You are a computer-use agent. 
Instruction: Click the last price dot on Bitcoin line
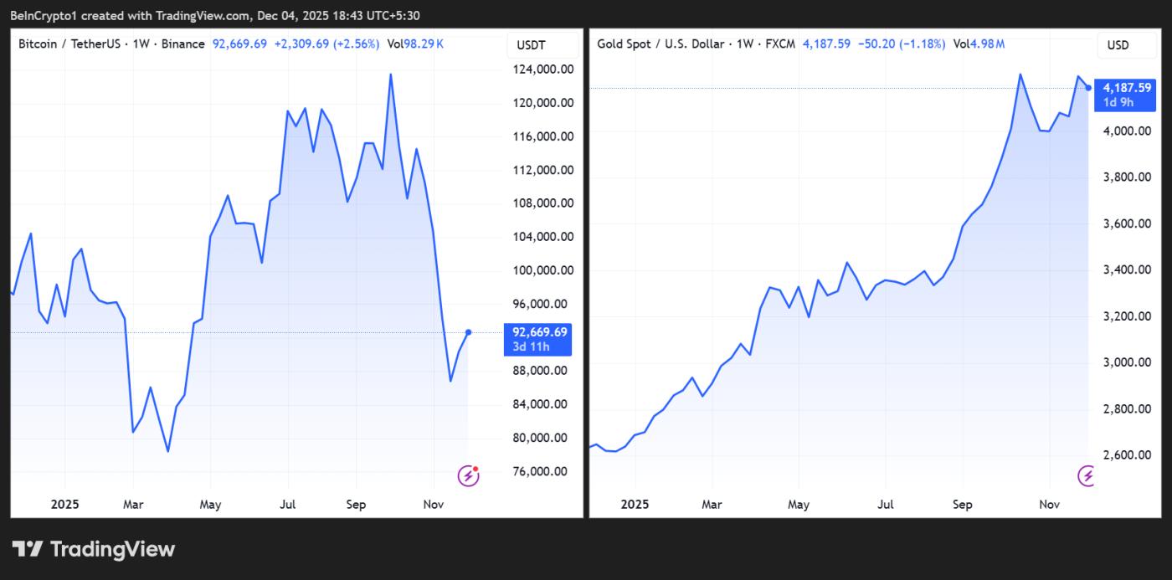tap(468, 332)
